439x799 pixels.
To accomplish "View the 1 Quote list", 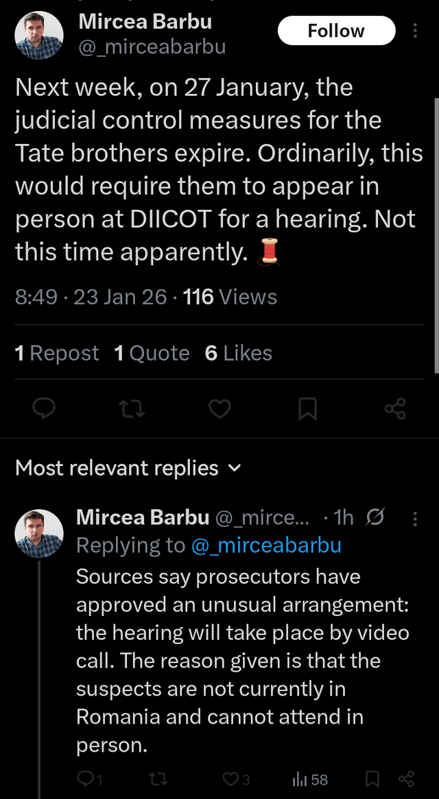I will coord(152,353).
